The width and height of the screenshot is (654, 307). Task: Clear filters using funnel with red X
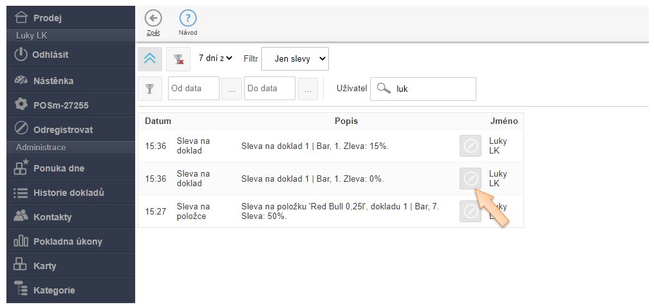pos(178,58)
